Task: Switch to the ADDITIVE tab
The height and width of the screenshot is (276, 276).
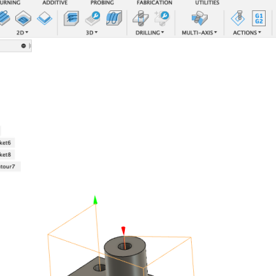Action: [55, 3]
